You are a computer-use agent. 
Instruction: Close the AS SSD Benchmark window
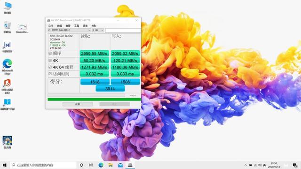136,20
